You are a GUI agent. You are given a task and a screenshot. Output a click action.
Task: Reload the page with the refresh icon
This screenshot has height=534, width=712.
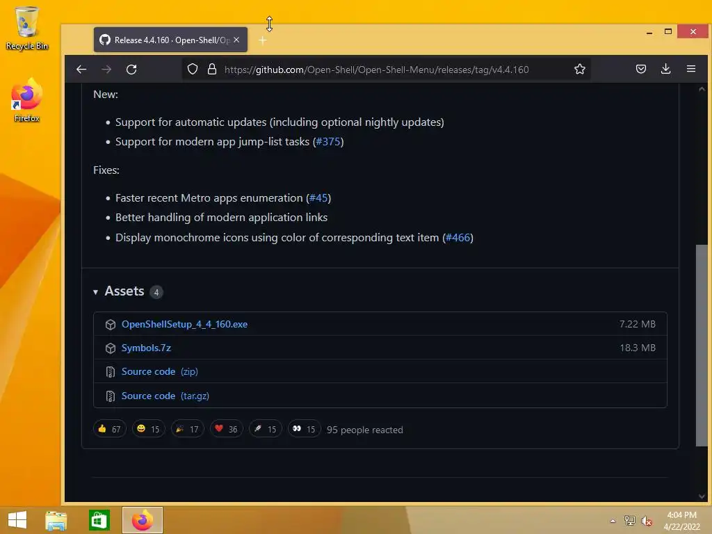pos(131,70)
